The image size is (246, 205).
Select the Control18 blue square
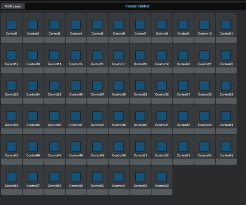pos(140,55)
